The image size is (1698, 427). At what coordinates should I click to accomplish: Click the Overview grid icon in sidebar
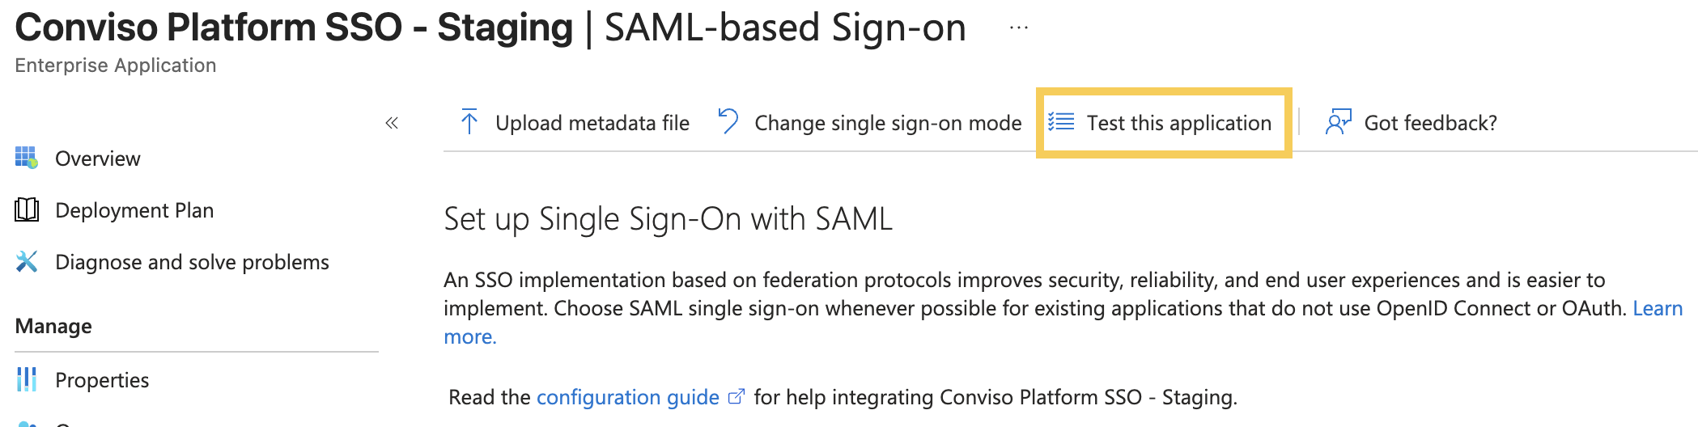tap(27, 158)
